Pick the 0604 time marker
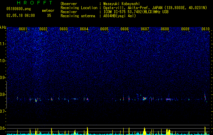The image size is (213, 135). (84, 29)
